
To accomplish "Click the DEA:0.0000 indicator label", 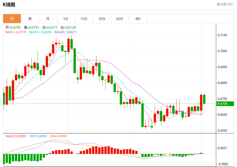I will (x=59, y=136).
